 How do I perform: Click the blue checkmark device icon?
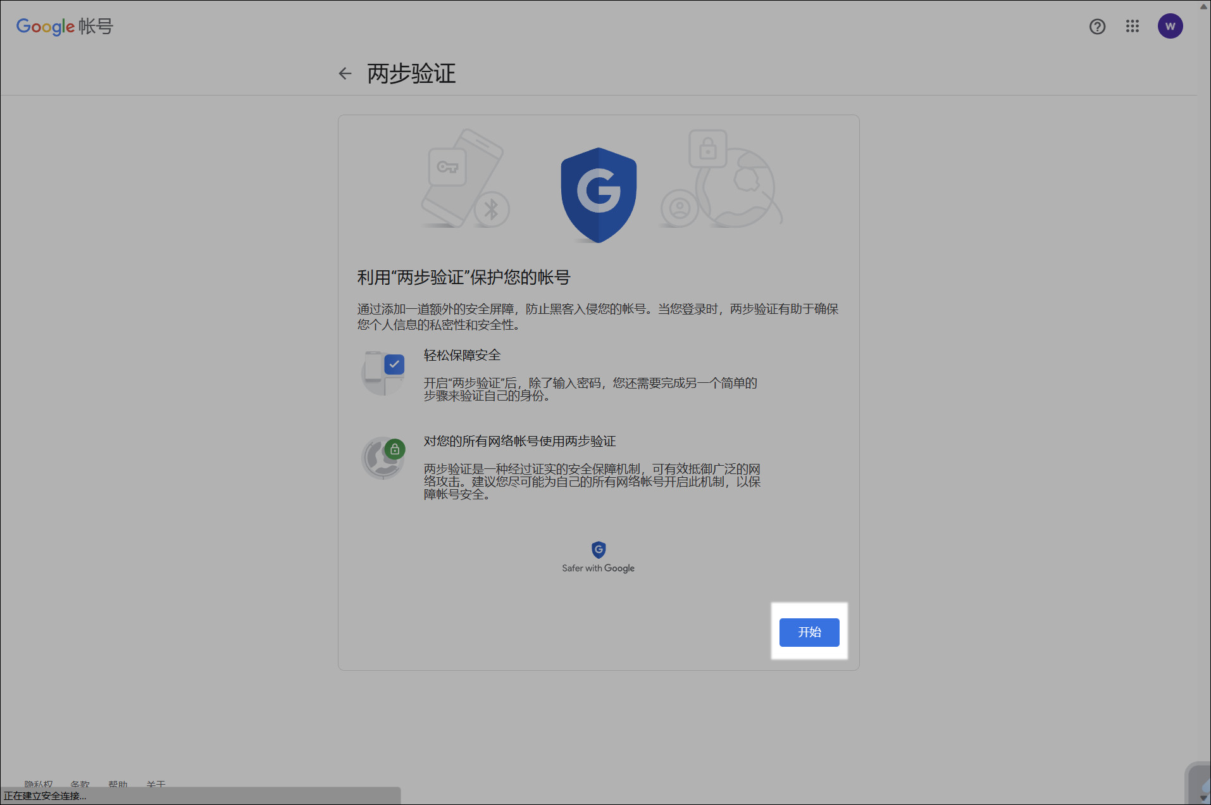pos(383,373)
